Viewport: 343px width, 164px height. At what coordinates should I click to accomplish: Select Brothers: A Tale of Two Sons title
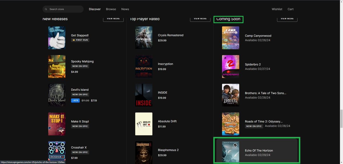pyautogui.click(x=266, y=93)
